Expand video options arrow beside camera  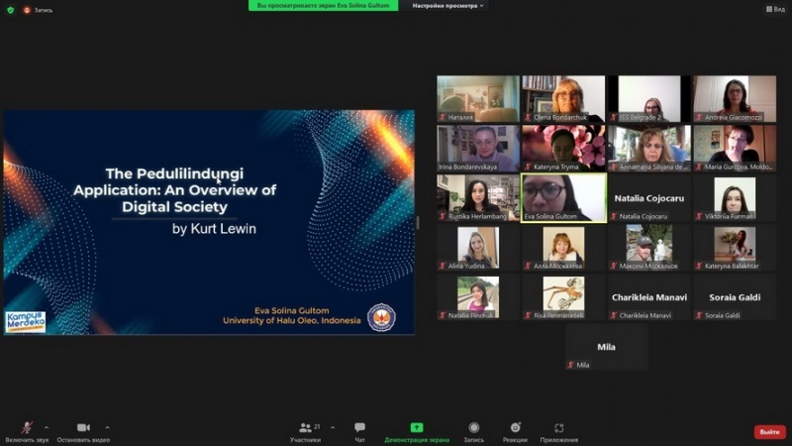pos(107,427)
